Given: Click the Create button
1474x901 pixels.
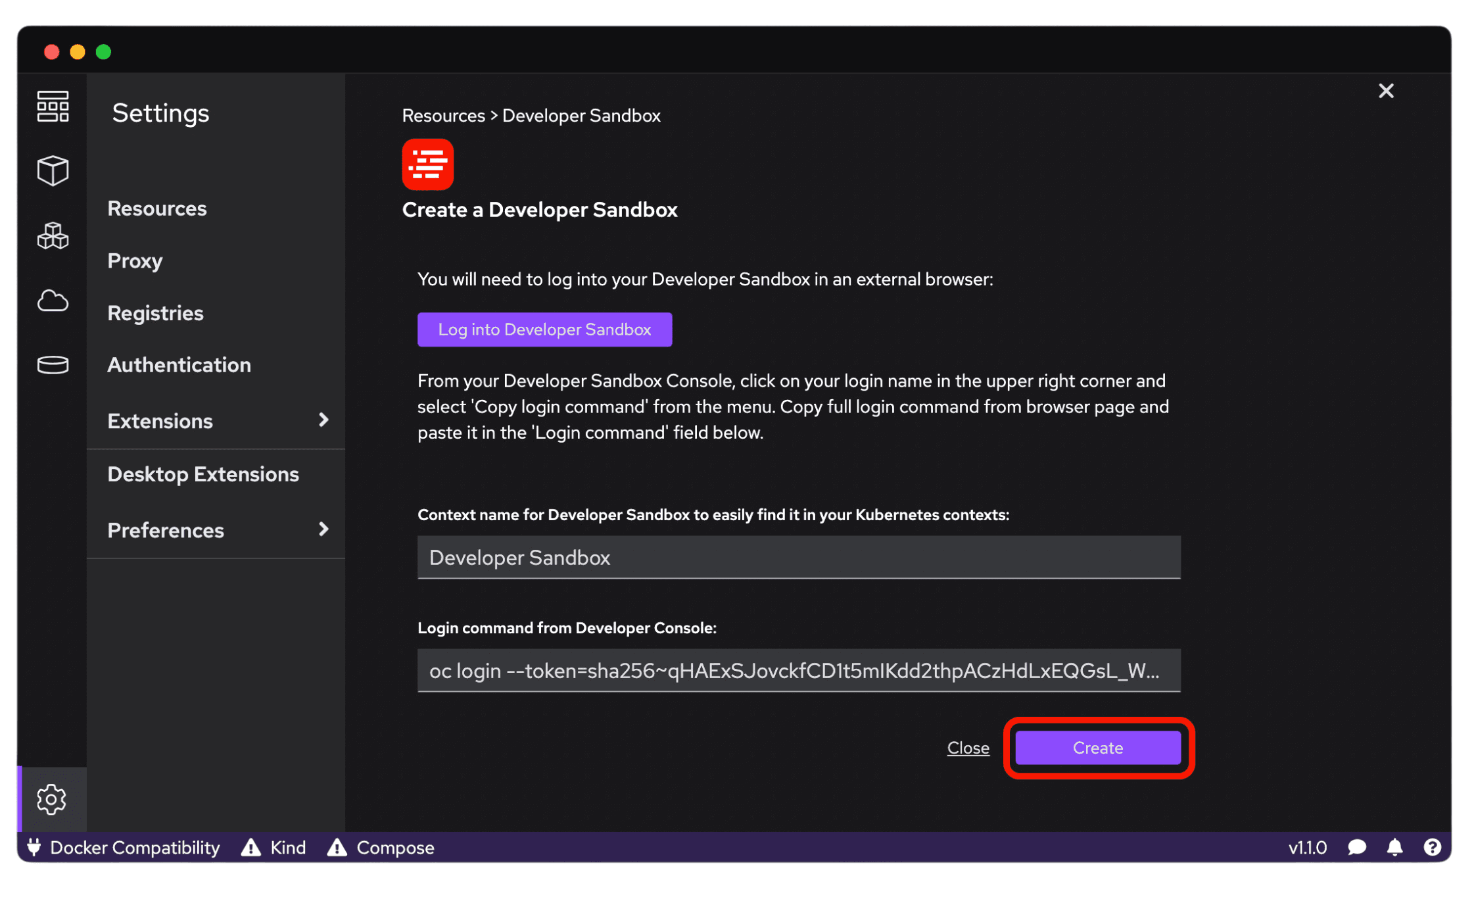Looking at the screenshot, I should coord(1097,748).
